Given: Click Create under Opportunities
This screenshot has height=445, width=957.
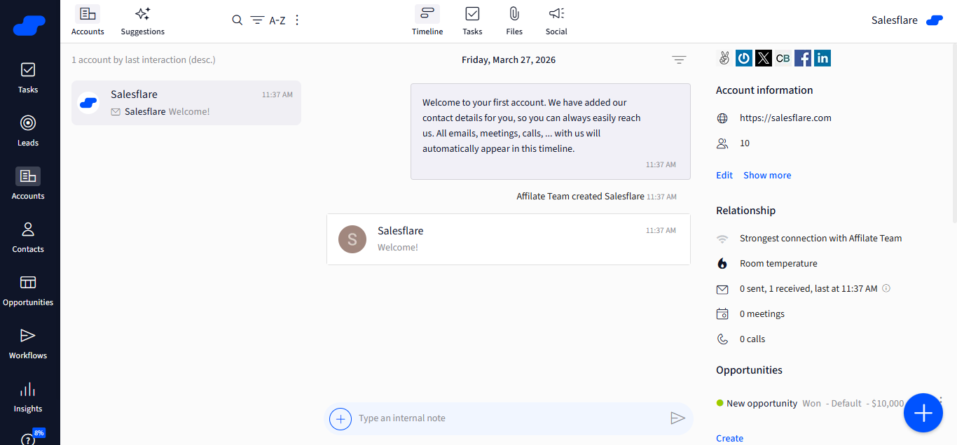Looking at the screenshot, I should (x=729, y=439).
